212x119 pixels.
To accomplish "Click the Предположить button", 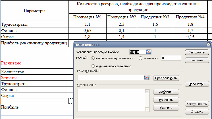I will click(x=166, y=78).
